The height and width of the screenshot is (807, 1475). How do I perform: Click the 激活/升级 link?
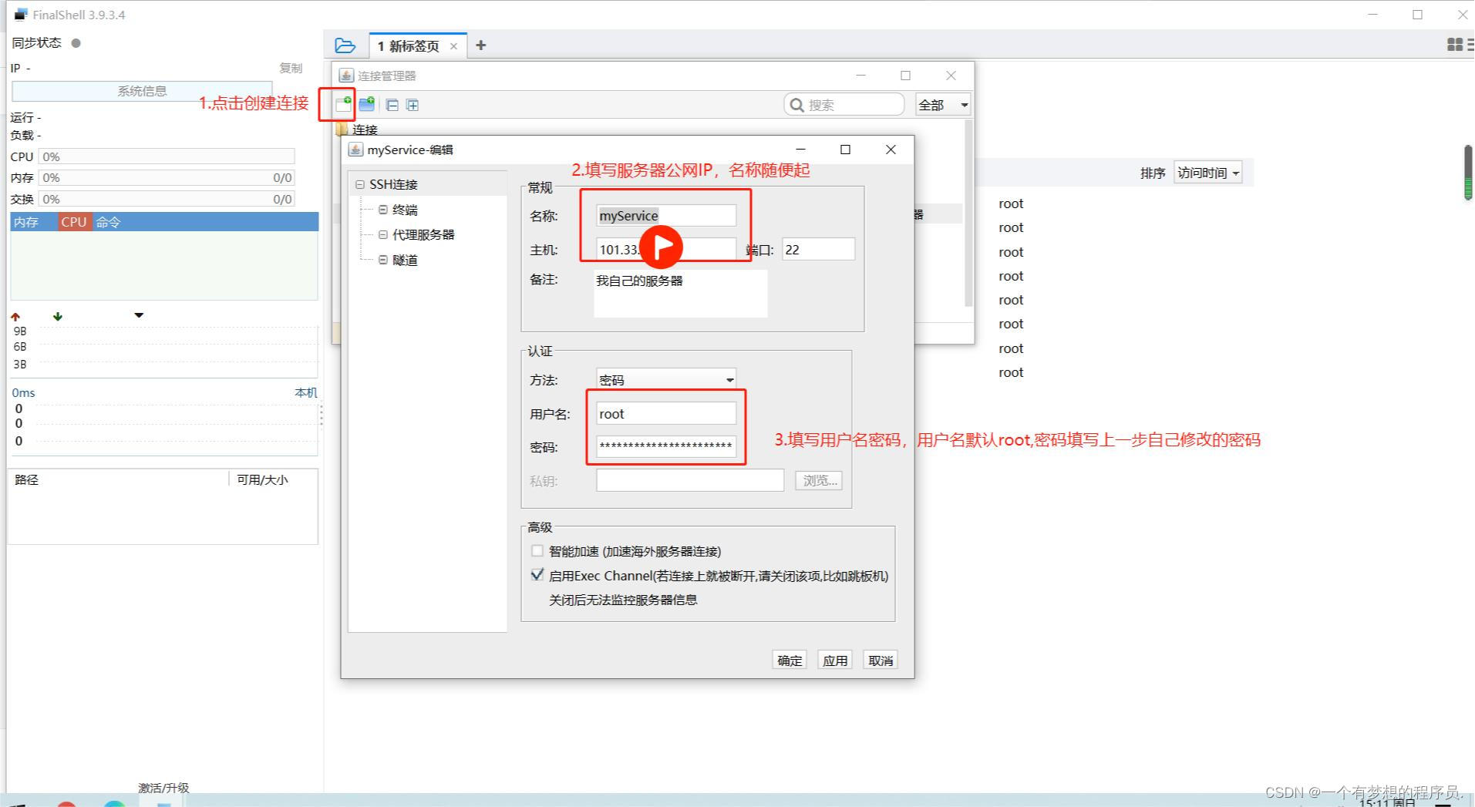pos(163,788)
